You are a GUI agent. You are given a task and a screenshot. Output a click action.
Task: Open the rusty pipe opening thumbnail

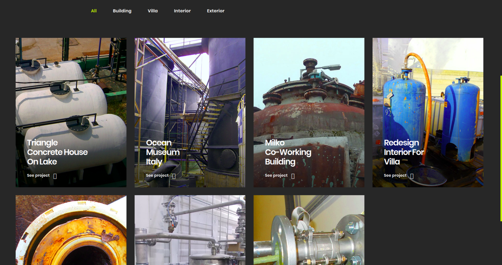tap(71, 230)
